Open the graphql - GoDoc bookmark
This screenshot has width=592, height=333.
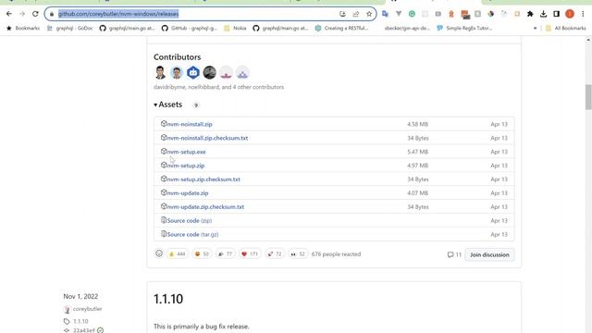pos(70,28)
